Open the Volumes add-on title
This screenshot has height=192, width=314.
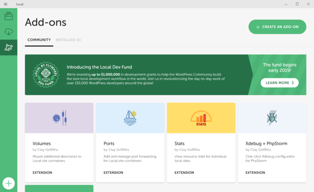[x=42, y=143]
